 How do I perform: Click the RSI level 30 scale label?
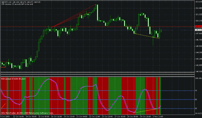pos(196,109)
